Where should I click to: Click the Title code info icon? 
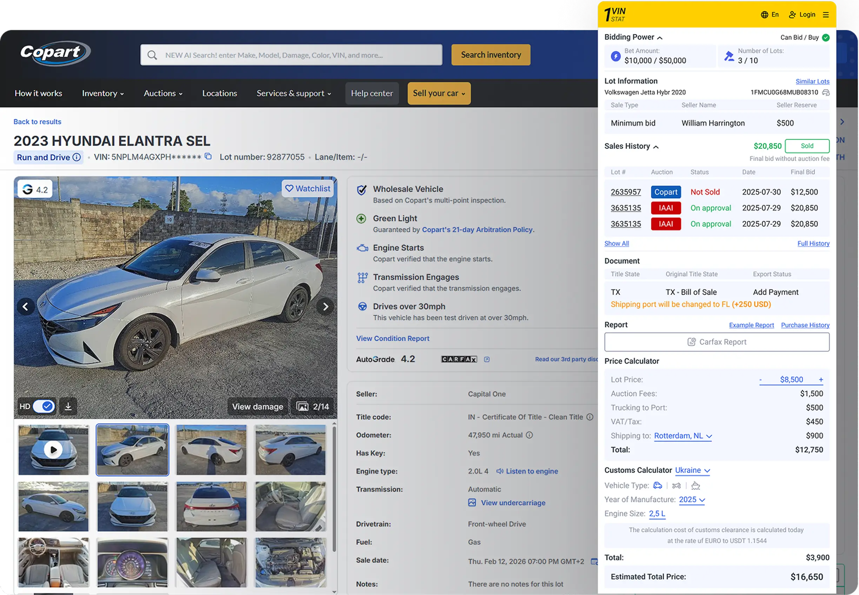590,417
